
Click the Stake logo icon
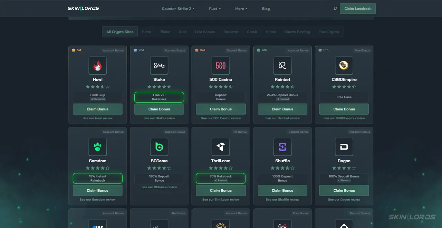click(x=159, y=66)
